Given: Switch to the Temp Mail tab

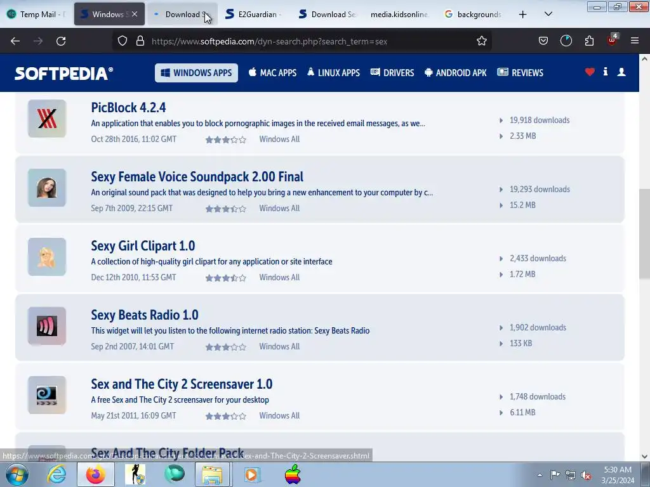Looking at the screenshot, I should (36, 15).
